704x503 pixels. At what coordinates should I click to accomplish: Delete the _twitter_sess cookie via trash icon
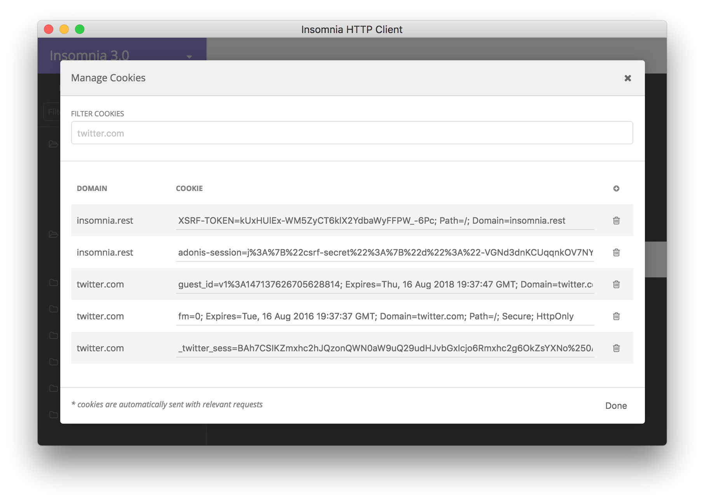[x=616, y=348]
